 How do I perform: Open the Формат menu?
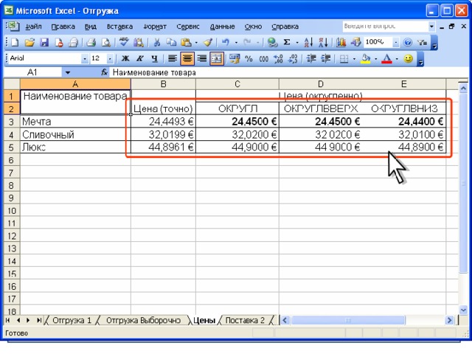pyautogui.click(x=155, y=27)
